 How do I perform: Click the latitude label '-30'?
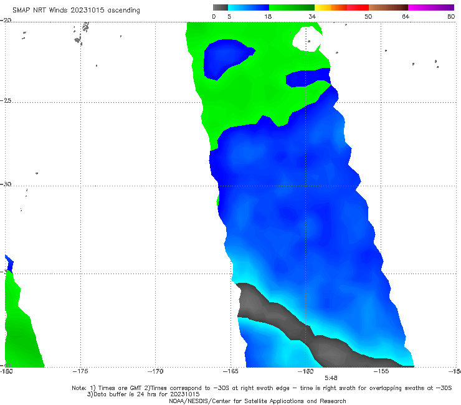[6, 184]
